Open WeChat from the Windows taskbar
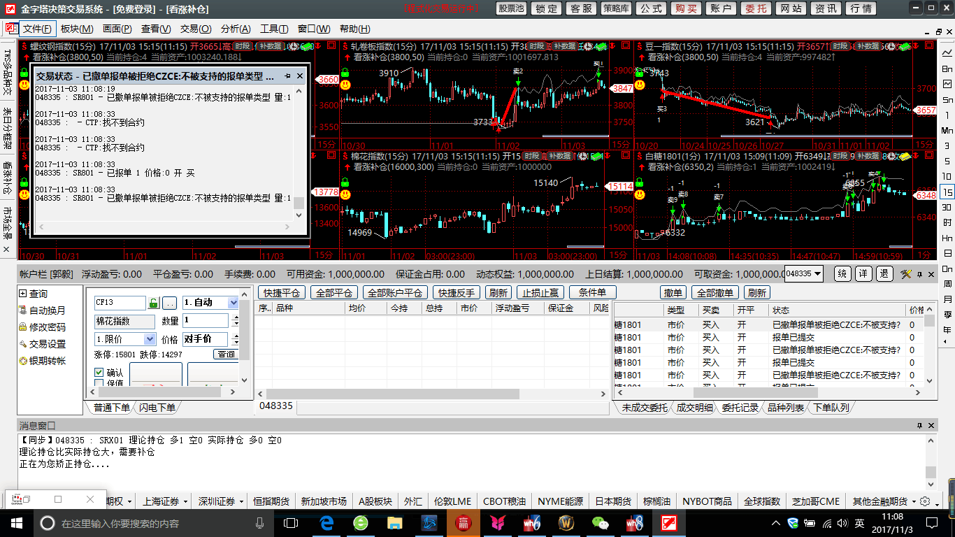The image size is (955, 537). coord(600,522)
